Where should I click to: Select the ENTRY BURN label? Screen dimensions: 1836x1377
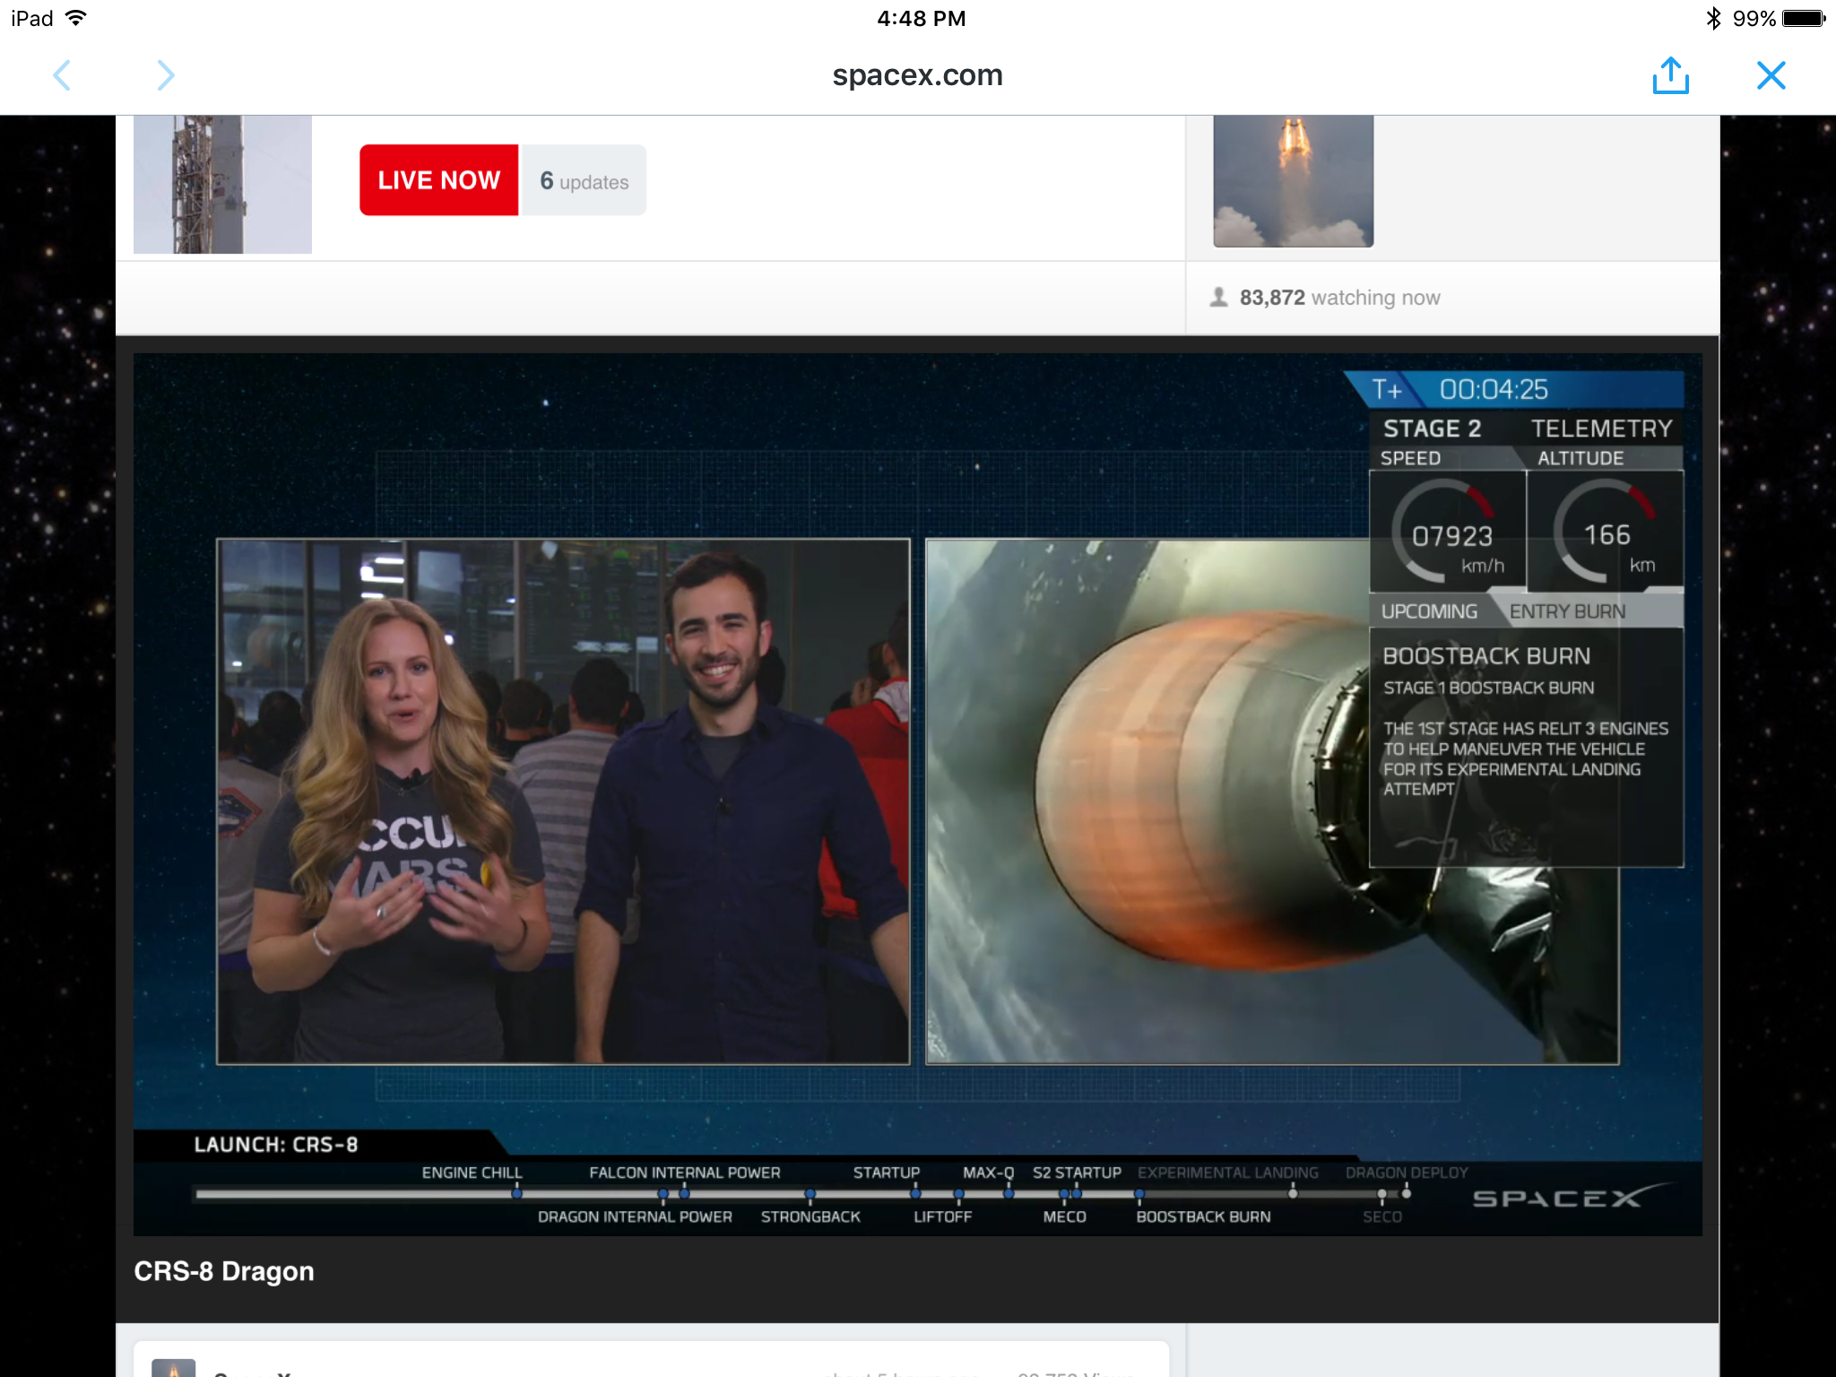[1567, 611]
